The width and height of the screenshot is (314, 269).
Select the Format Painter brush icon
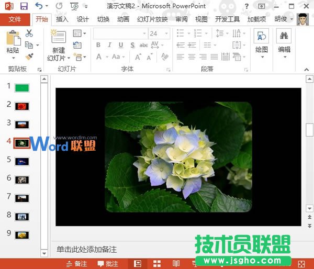click(29, 57)
